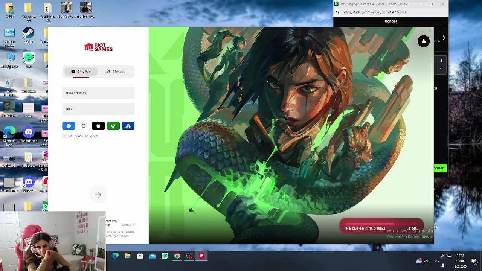Show hidden system tray icons
The width and height of the screenshot is (482, 271).
point(437,261)
